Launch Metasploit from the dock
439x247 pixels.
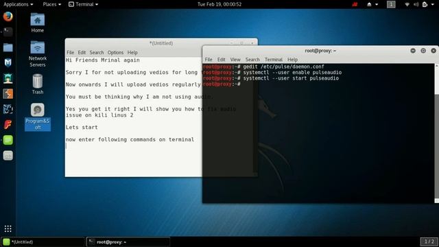(8, 62)
